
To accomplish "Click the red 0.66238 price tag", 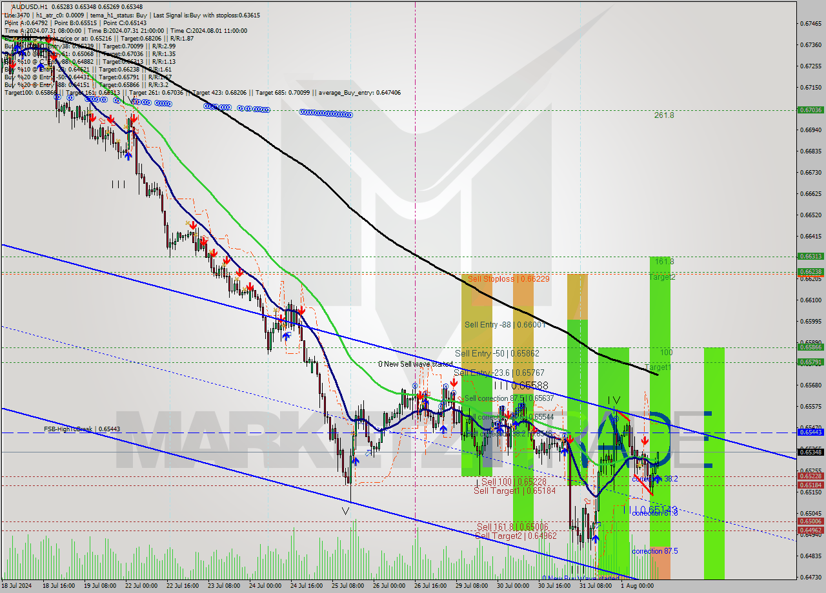I will pos(811,272).
